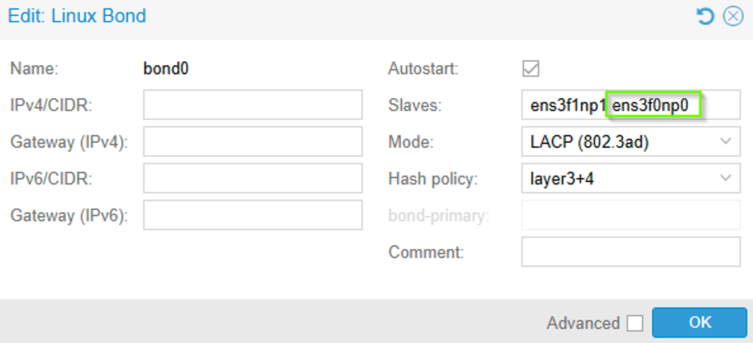Click the reset changes icon
The width and height of the screenshot is (753, 343).
(x=704, y=16)
